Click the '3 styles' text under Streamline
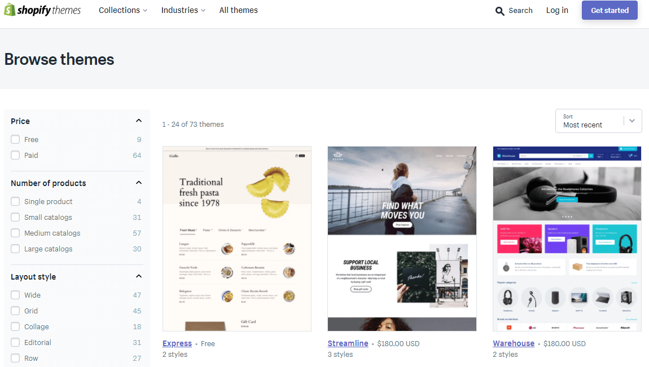The image size is (649, 367). point(340,354)
